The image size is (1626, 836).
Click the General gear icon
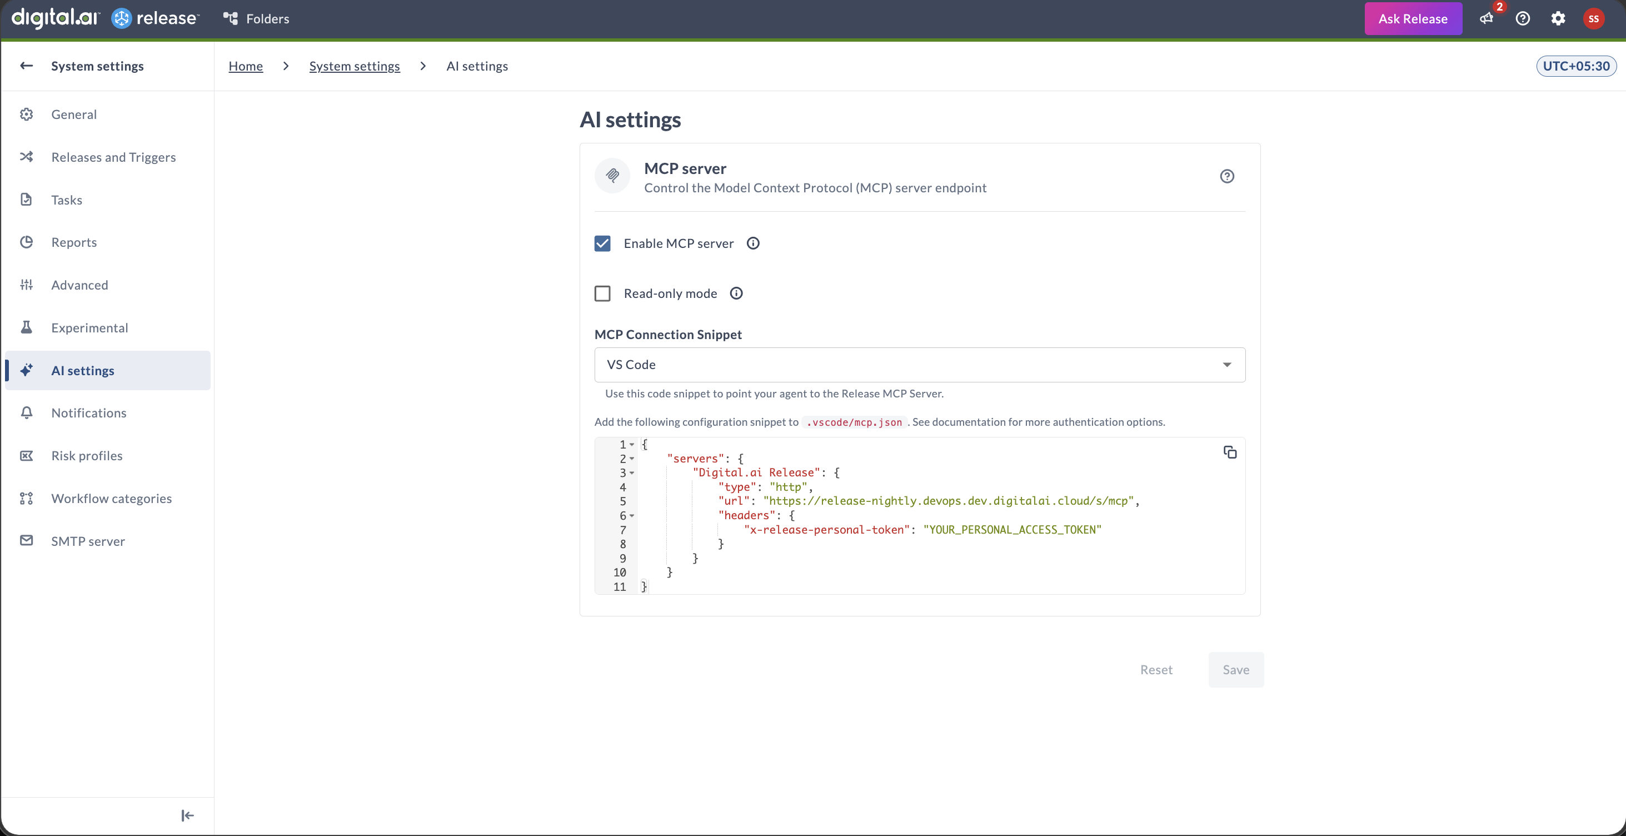click(27, 115)
